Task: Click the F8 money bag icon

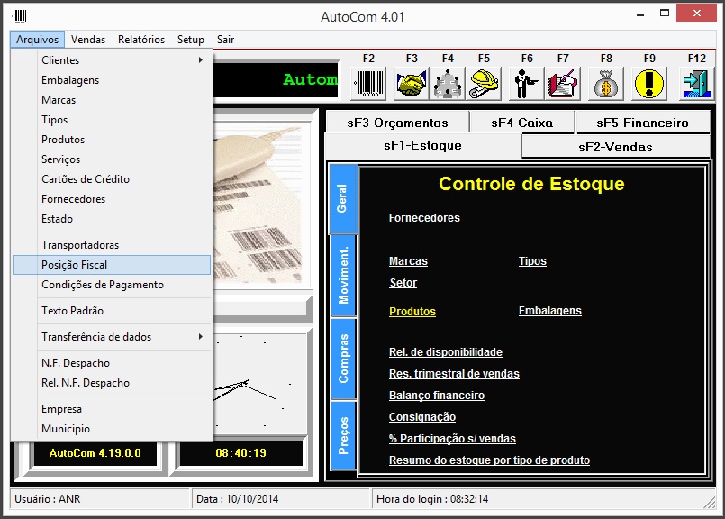Action: 606,84
